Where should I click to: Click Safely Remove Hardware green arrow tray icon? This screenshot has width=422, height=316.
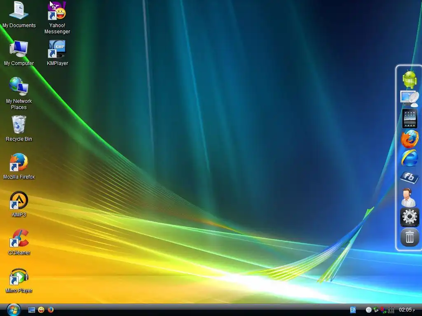376,310
